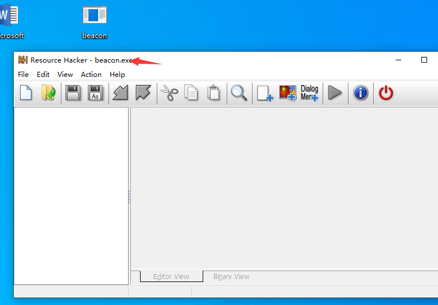The image size is (438, 305).
Task: Switch to the Binary View tab
Action: tap(231, 277)
